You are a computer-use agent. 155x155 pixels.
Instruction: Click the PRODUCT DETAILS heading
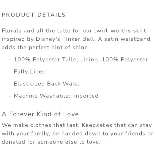coord(34,15)
